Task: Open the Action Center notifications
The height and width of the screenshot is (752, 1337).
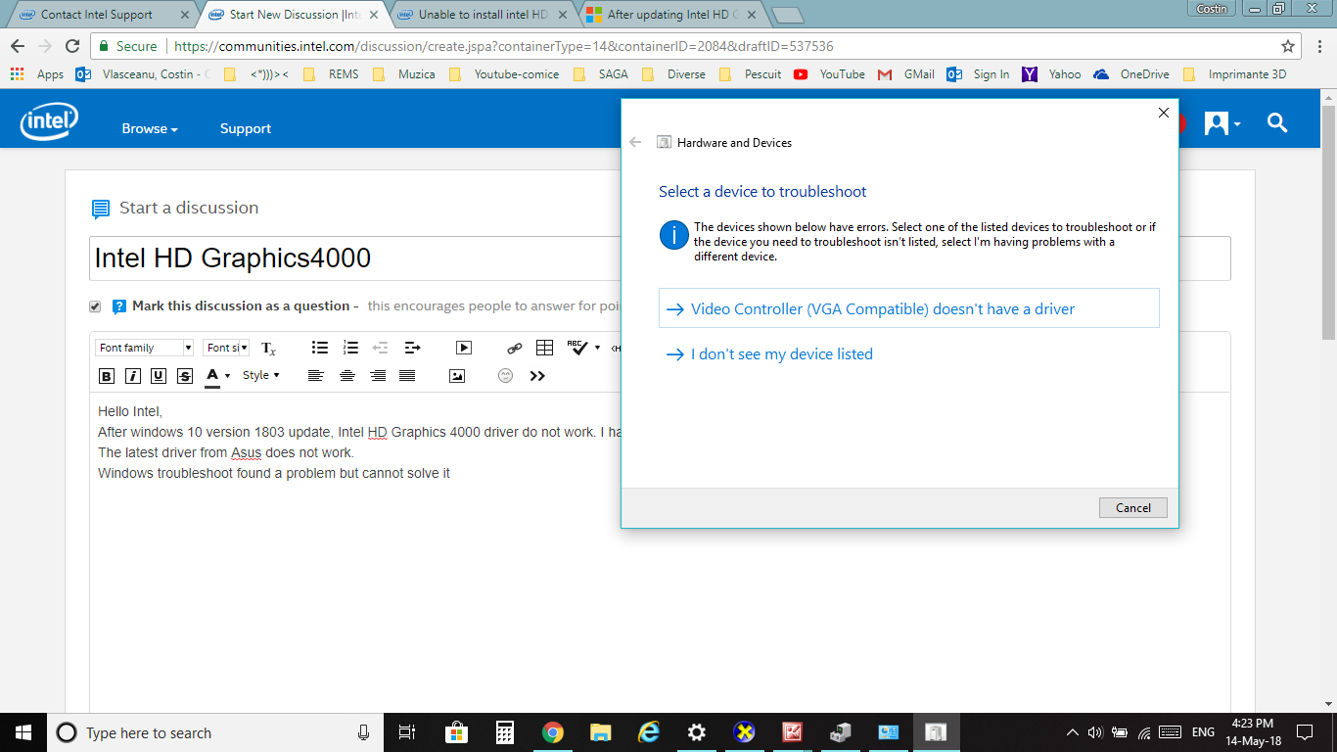Action: 1304,732
